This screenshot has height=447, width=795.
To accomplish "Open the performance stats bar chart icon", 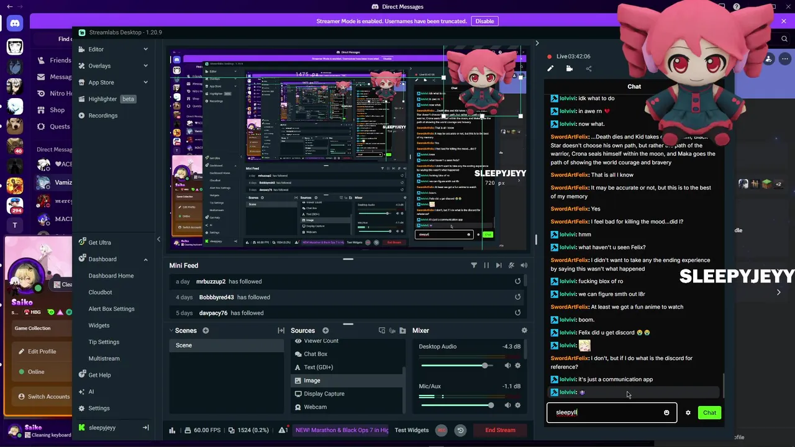I will coord(172,430).
